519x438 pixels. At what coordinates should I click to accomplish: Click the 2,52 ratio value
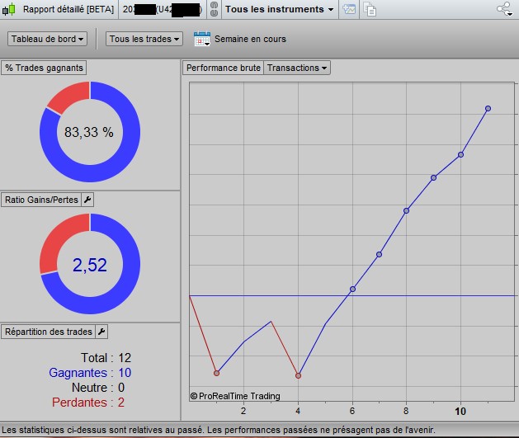(x=90, y=265)
